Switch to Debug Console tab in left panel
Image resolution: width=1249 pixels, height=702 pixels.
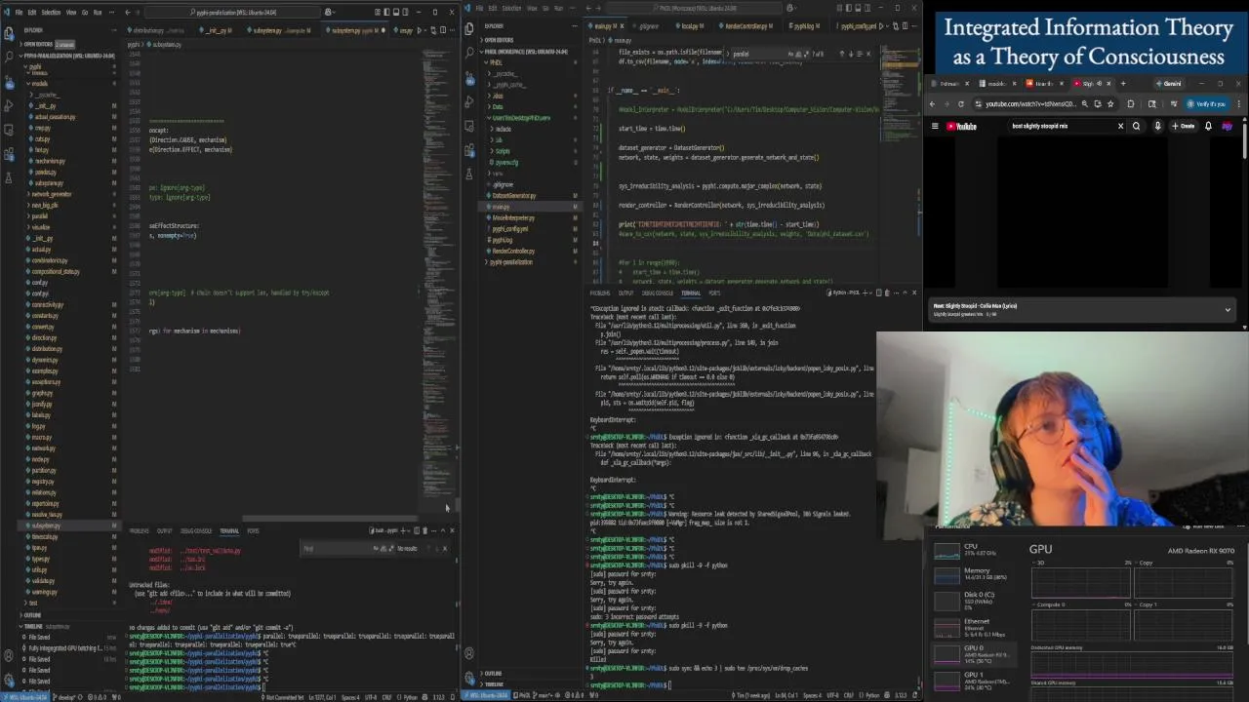[196, 531]
